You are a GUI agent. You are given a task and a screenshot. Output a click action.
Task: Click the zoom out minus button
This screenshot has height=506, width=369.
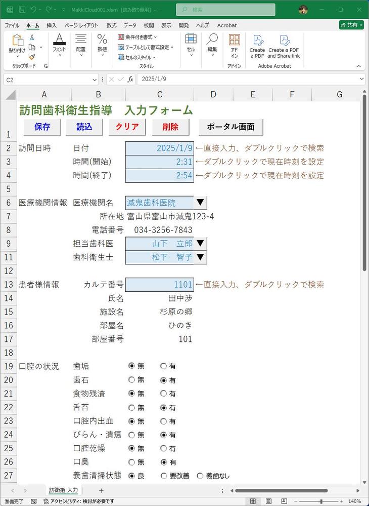(296, 501)
